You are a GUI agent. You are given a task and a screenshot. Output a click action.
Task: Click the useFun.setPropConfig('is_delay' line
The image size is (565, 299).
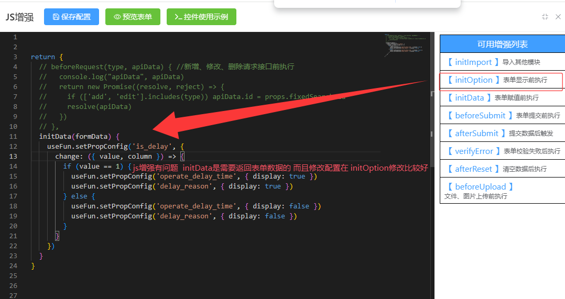pyautogui.click(x=116, y=147)
